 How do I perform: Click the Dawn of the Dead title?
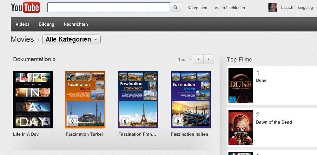click(x=274, y=122)
